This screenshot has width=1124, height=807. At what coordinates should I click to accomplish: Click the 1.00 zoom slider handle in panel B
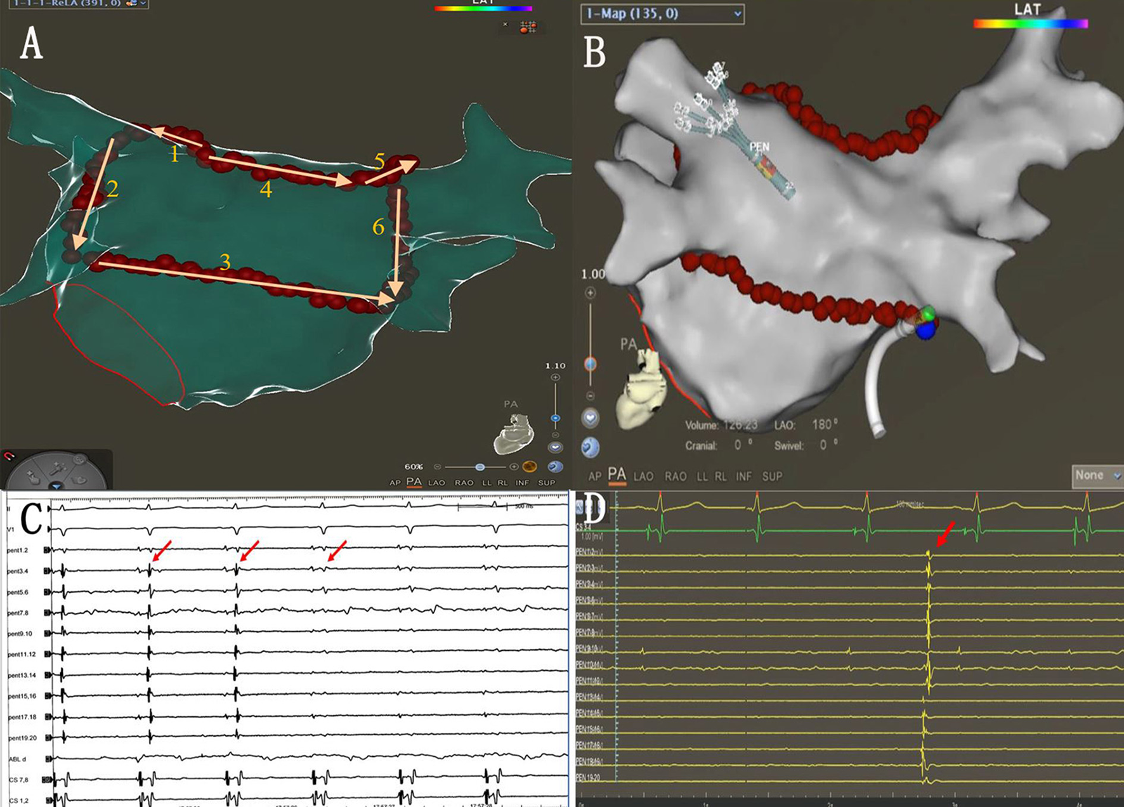[x=591, y=364]
